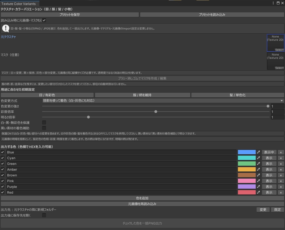Uncheck the Pink color checkbox
The image size is (285, 230).
coord(3,181)
